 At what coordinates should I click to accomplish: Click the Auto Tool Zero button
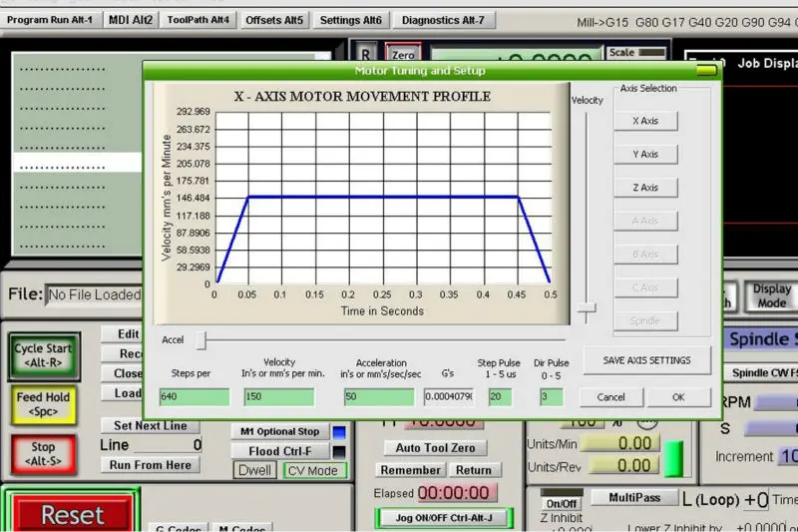point(435,448)
